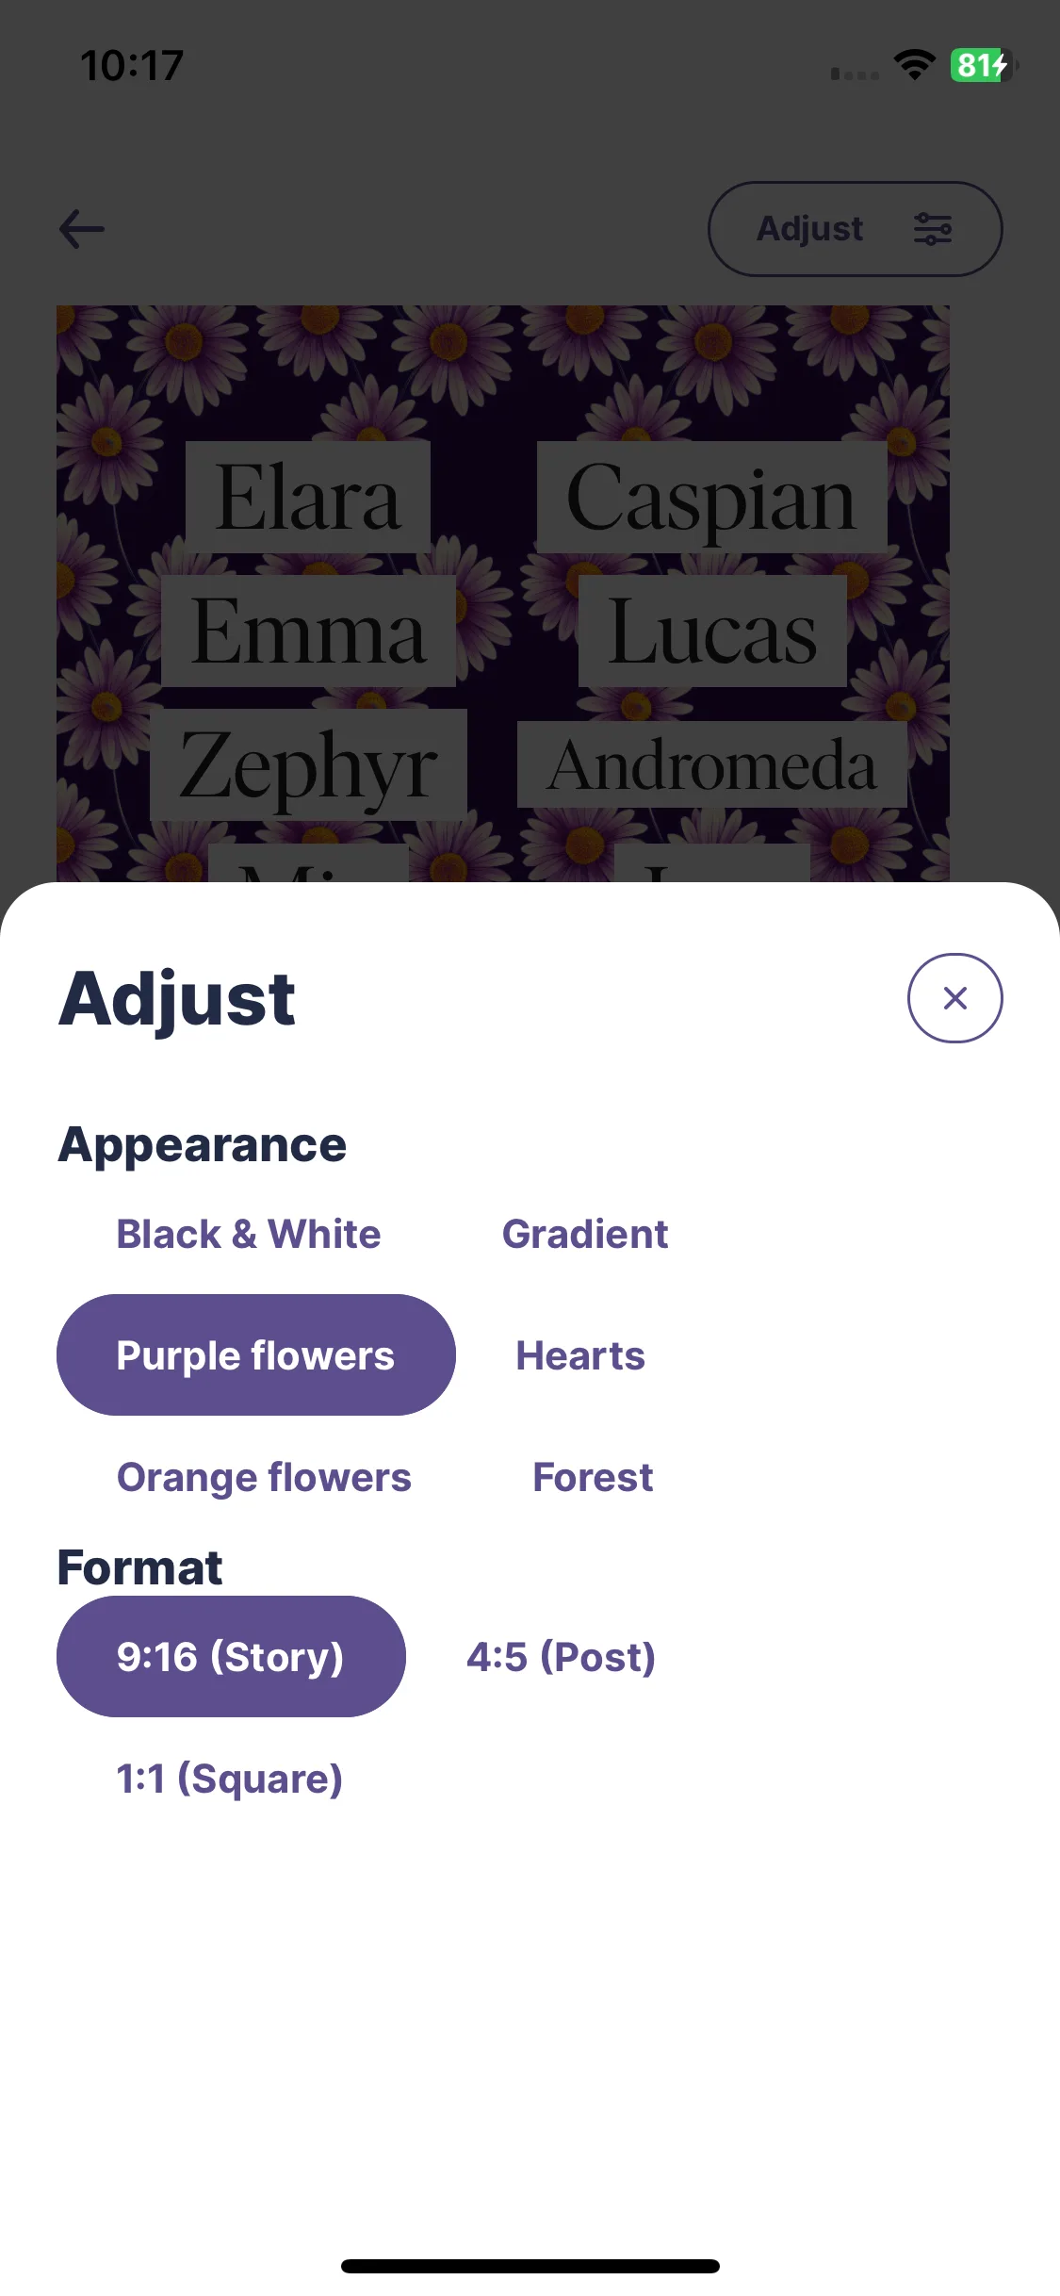
Task: Choose 1:1 (Square) format
Action: 229,1779
